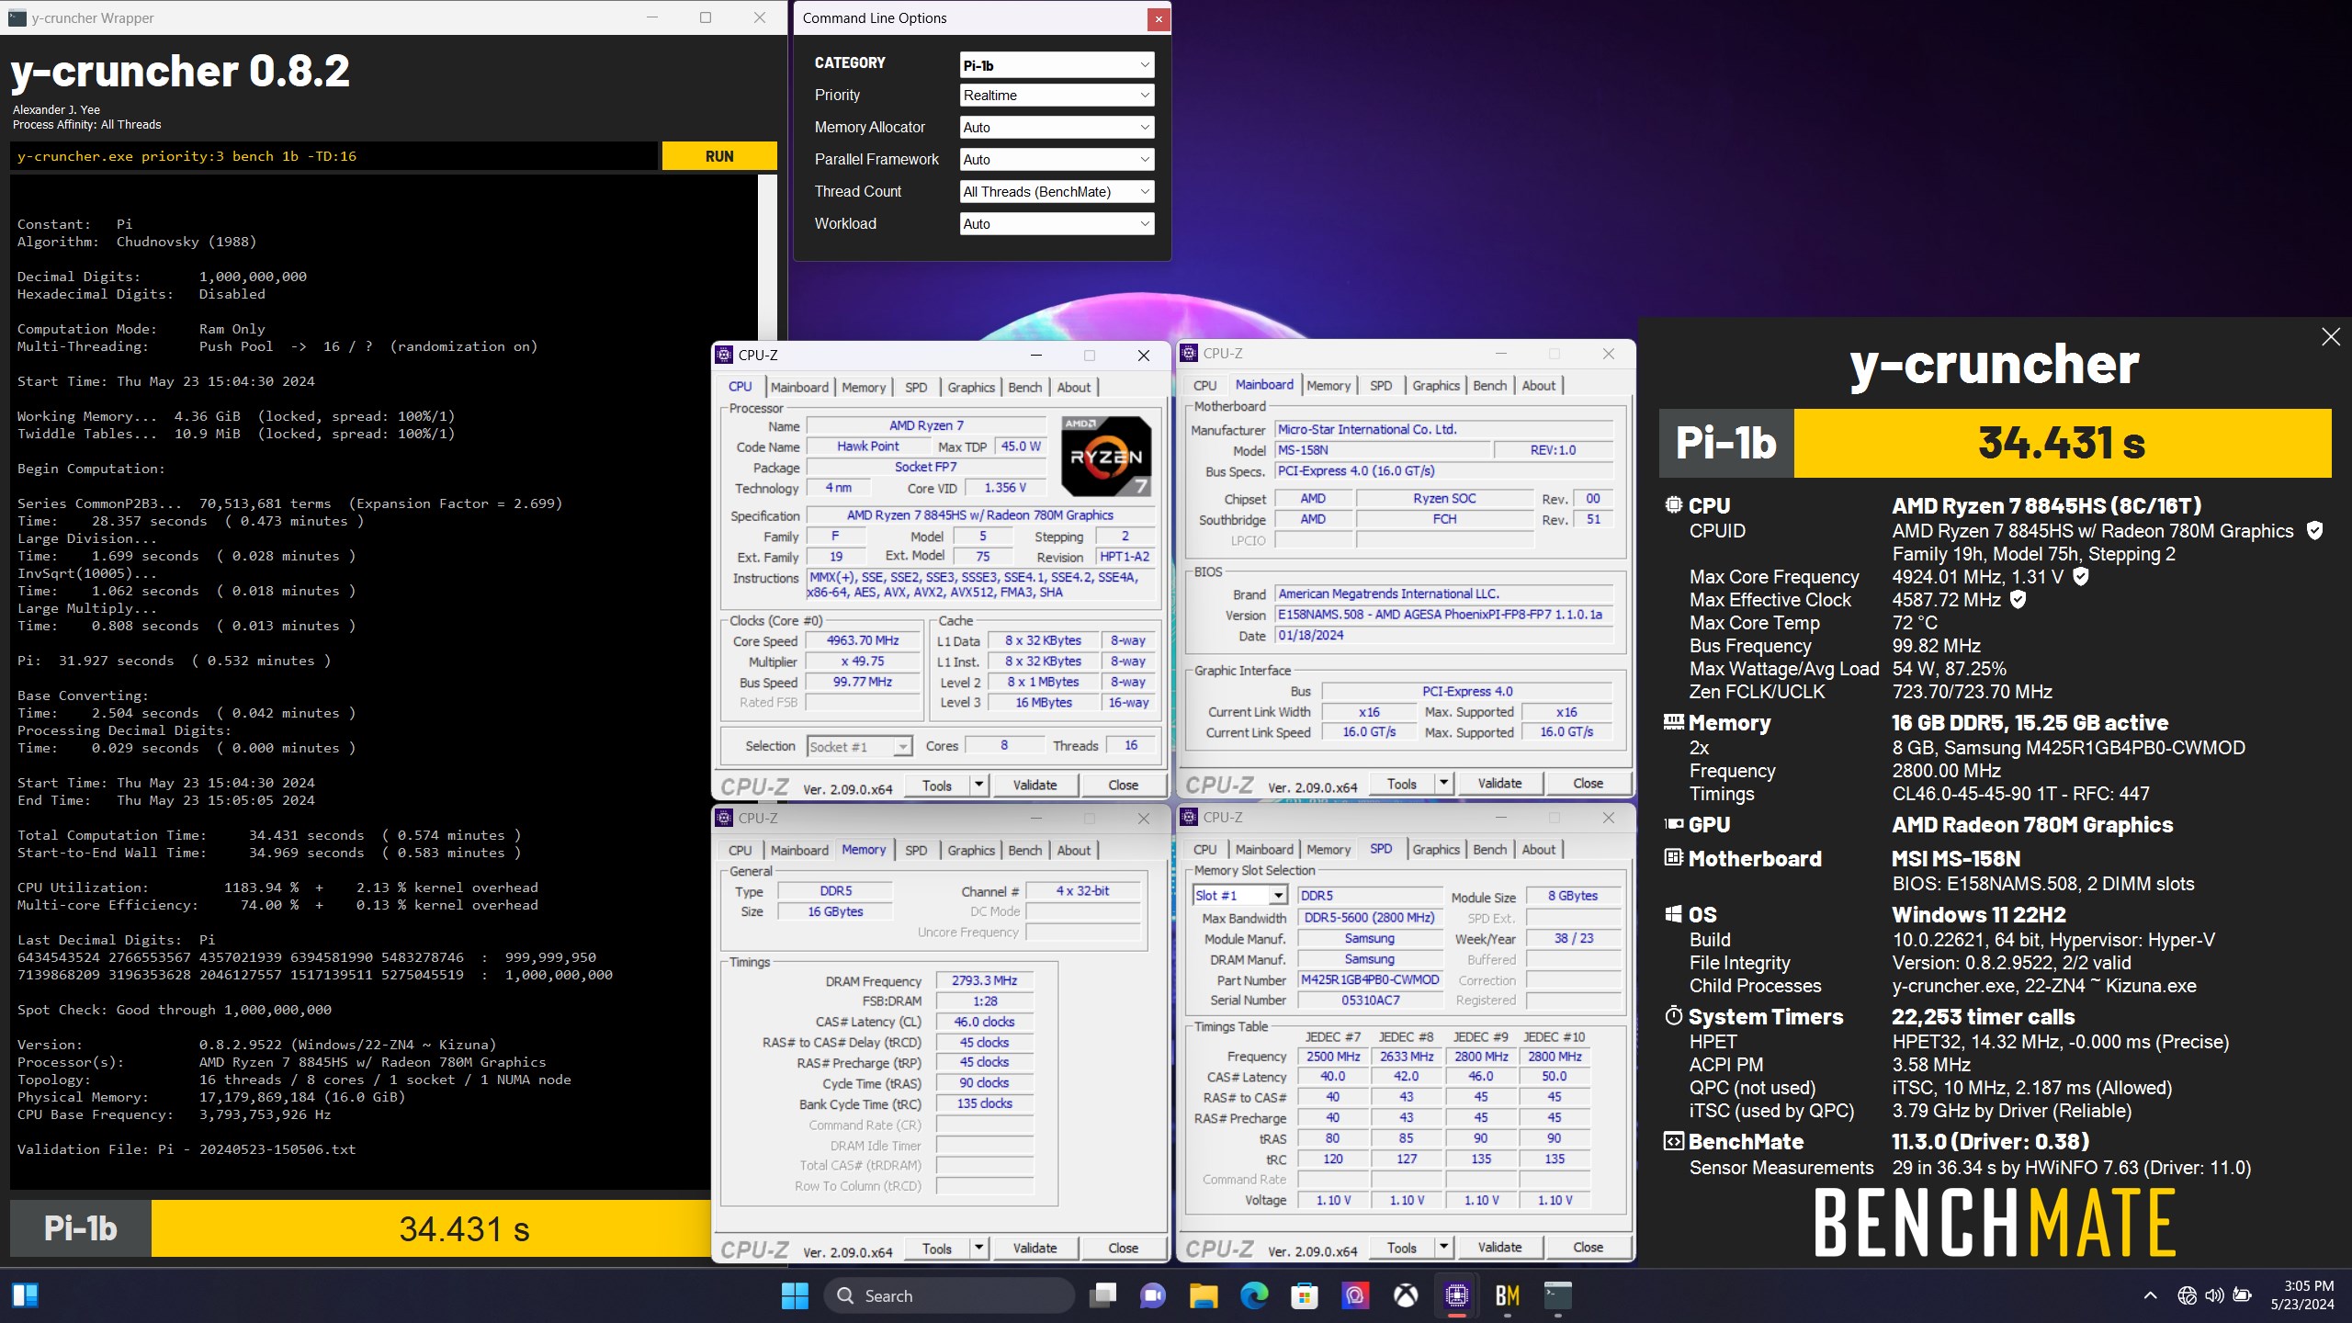Image resolution: width=2352 pixels, height=1323 pixels.
Task: Open the Windows Start menu
Action: 795,1296
